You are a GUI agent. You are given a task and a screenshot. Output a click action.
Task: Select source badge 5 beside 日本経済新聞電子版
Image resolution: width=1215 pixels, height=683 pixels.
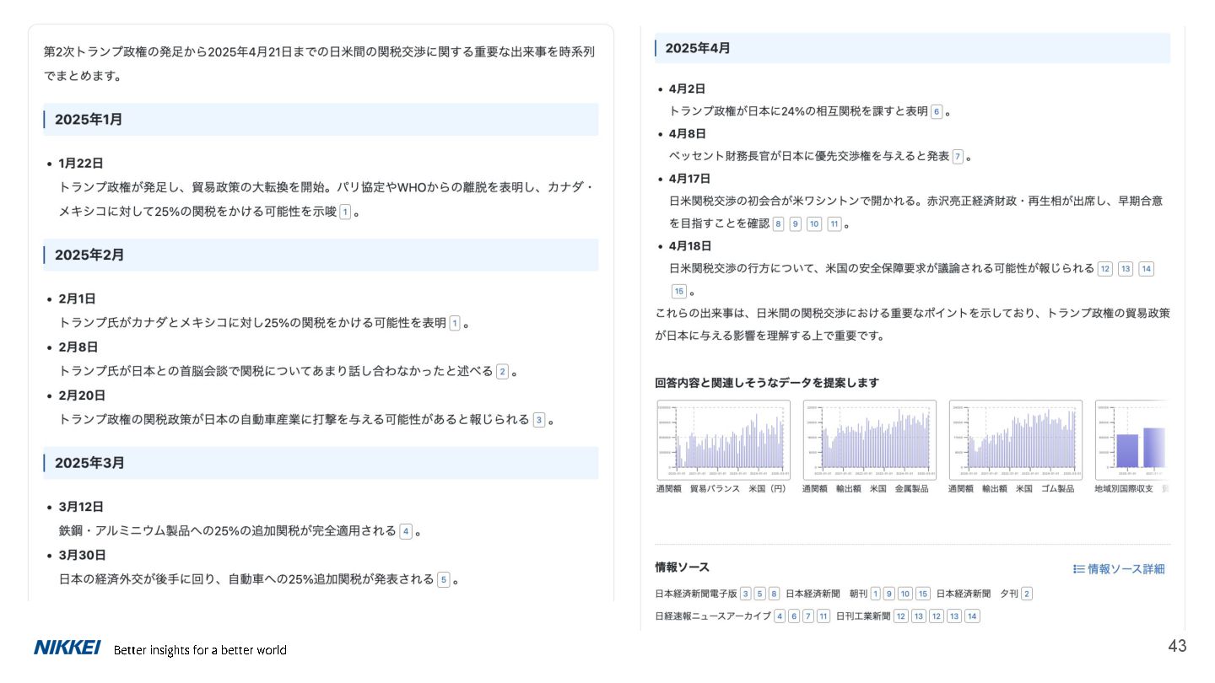759,594
